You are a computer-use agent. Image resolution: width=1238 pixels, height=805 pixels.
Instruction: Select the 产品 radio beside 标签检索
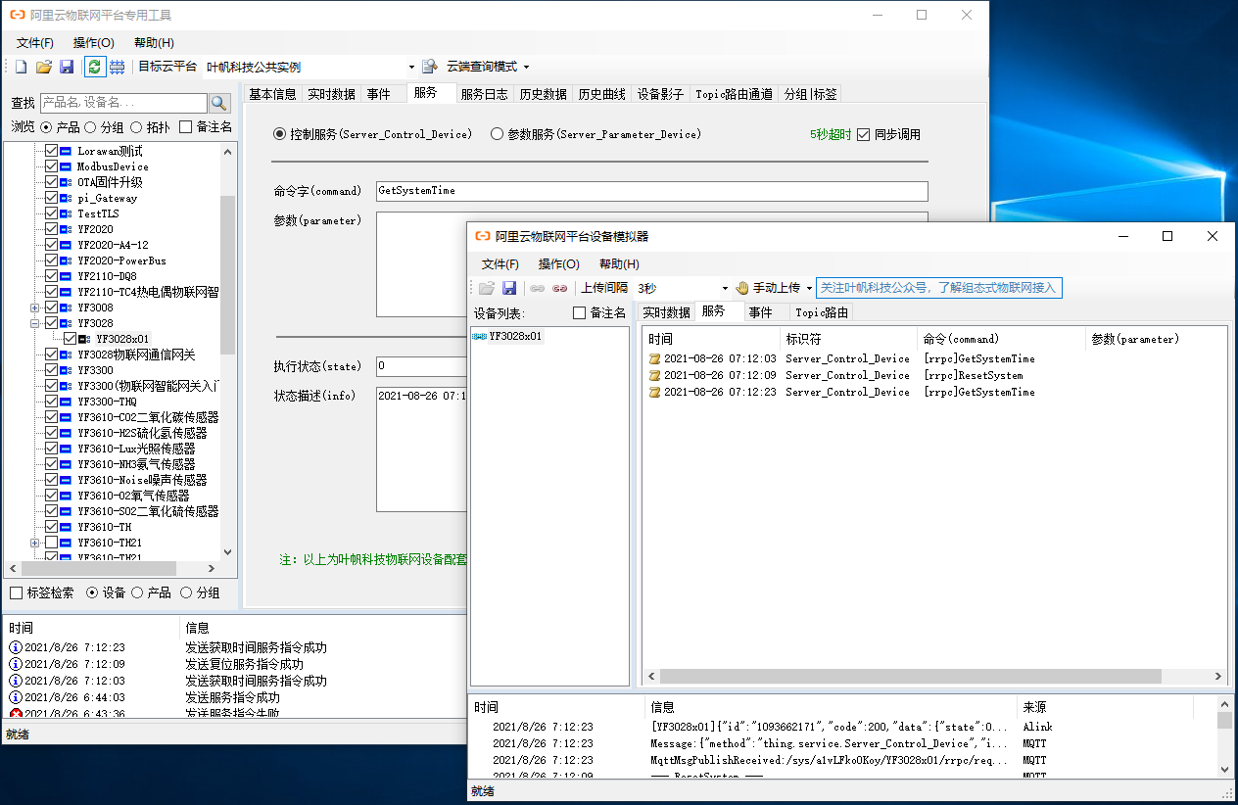coord(137,592)
